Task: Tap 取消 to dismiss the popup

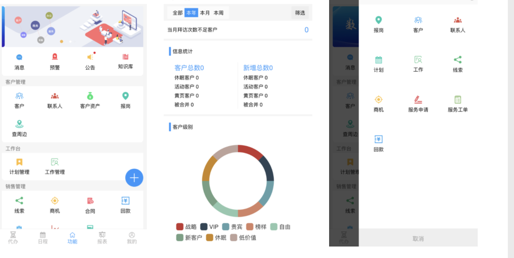Action: (418, 239)
